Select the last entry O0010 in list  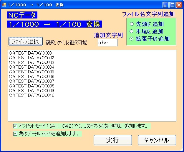pos(32,95)
